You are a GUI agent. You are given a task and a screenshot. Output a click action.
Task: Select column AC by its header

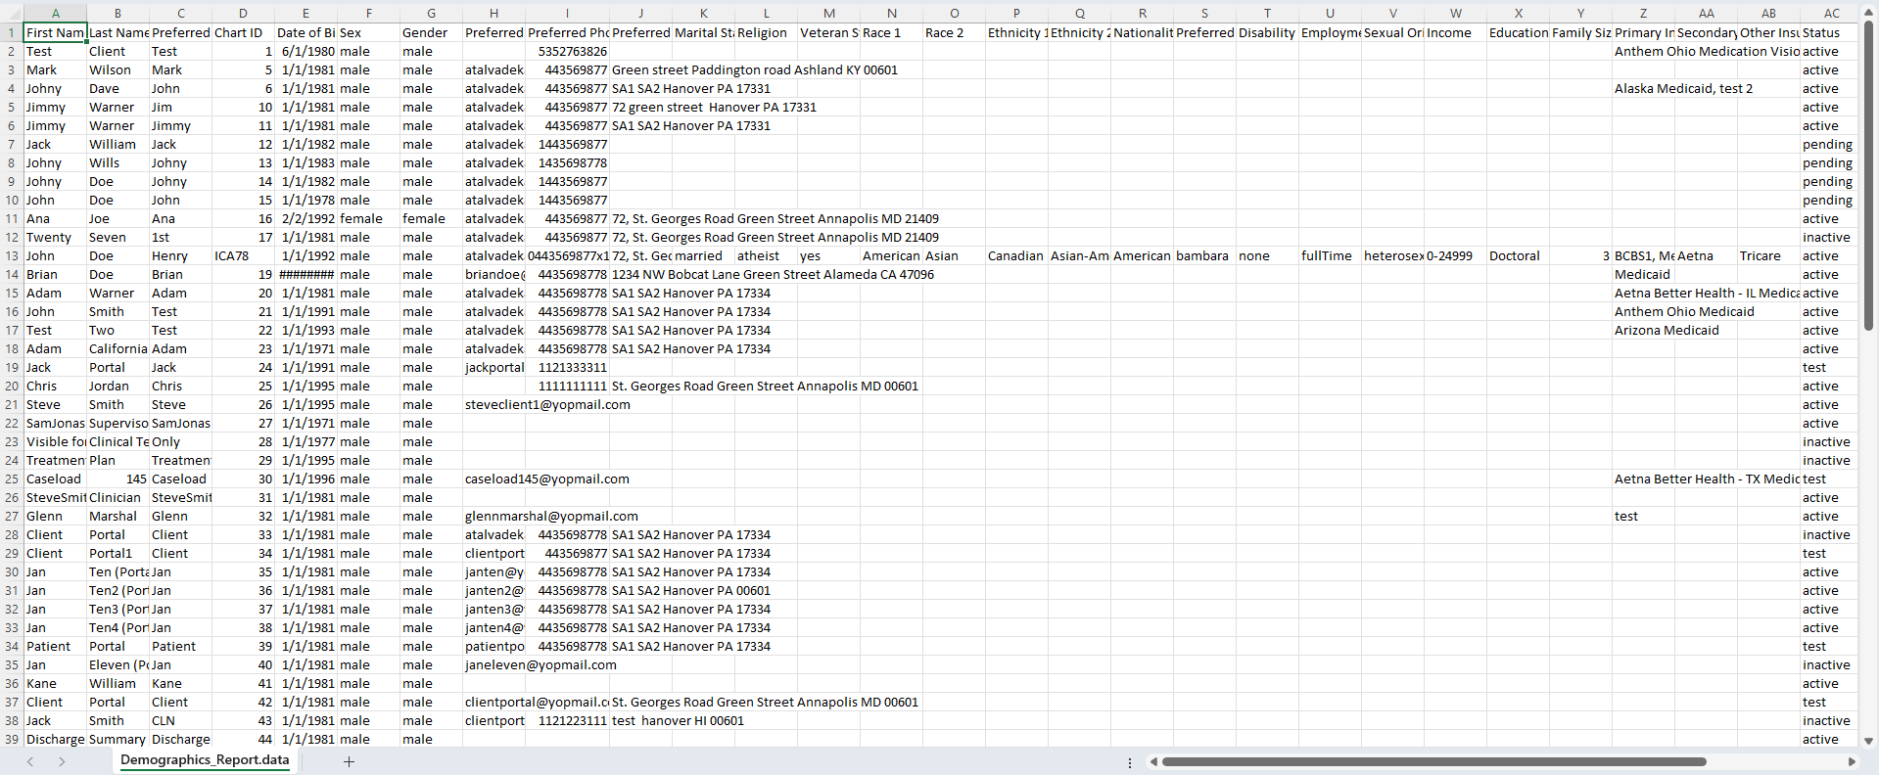(1831, 13)
